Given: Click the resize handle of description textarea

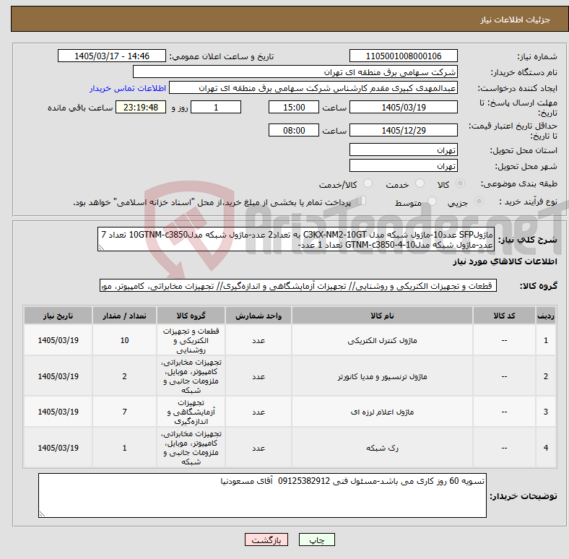Looking at the screenshot, I should point(101,248).
